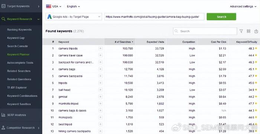This screenshot has height=134, width=260.
Task: Add 'gimbal' keyword using plus icon
Action: (100, 97)
